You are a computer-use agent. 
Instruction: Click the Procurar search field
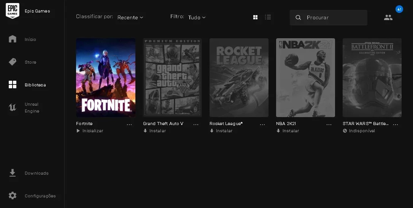pos(329,17)
